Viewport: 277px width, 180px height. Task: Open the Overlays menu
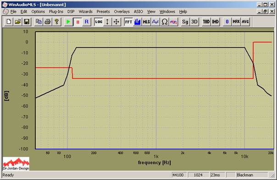(122, 11)
